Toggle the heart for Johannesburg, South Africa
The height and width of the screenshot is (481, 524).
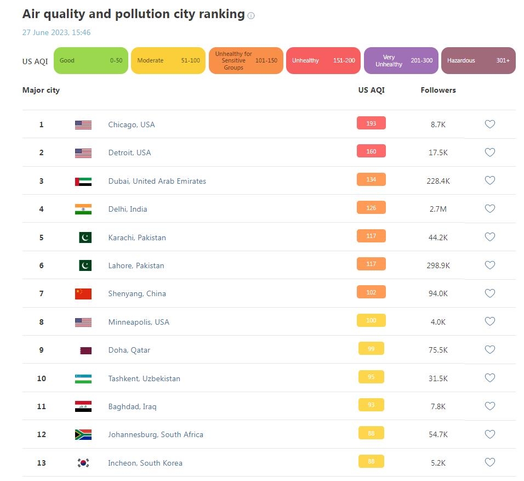(x=489, y=434)
